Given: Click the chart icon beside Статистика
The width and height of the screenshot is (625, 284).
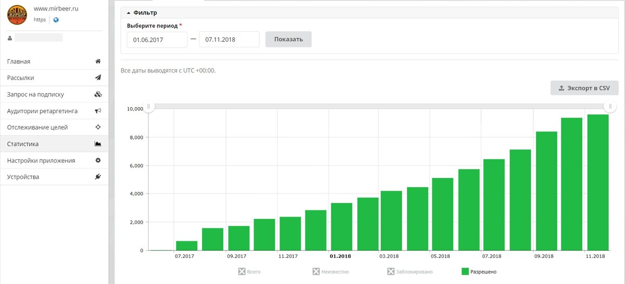Looking at the screenshot, I should (98, 144).
